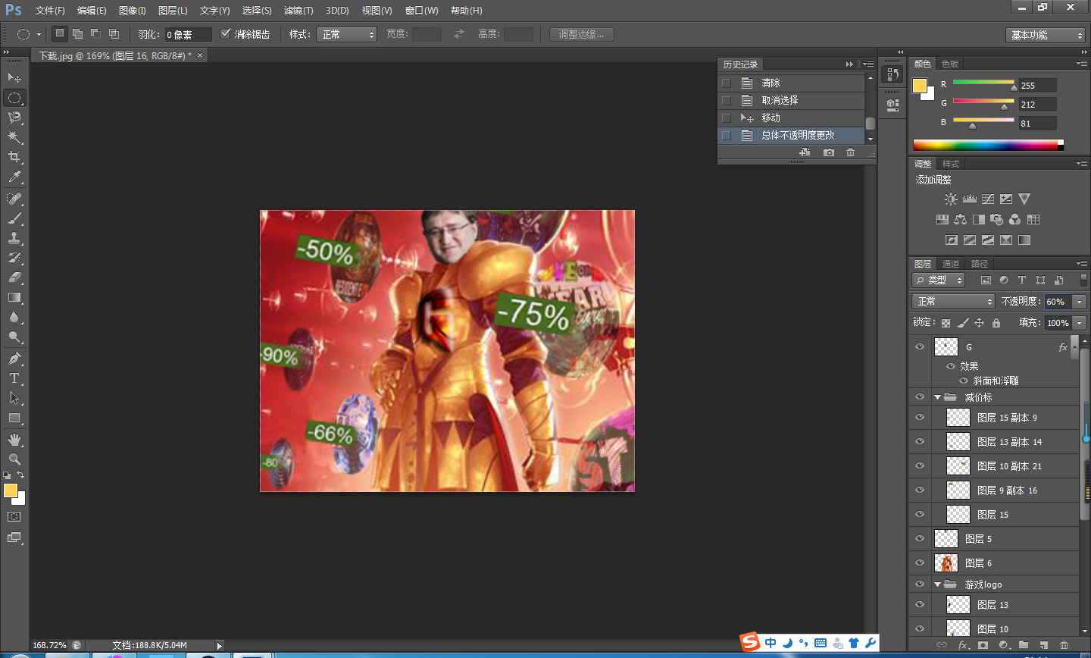Viewport: 1091px width, 658px height.
Task: Switch to the 样式 styles tab
Action: [x=951, y=164]
